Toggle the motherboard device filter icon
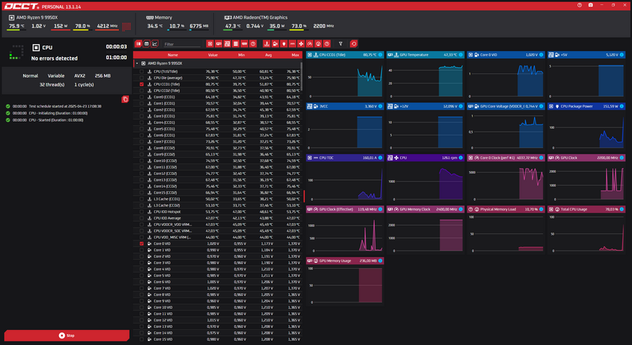Screen dimensions: 632x345 [x=227, y=43]
